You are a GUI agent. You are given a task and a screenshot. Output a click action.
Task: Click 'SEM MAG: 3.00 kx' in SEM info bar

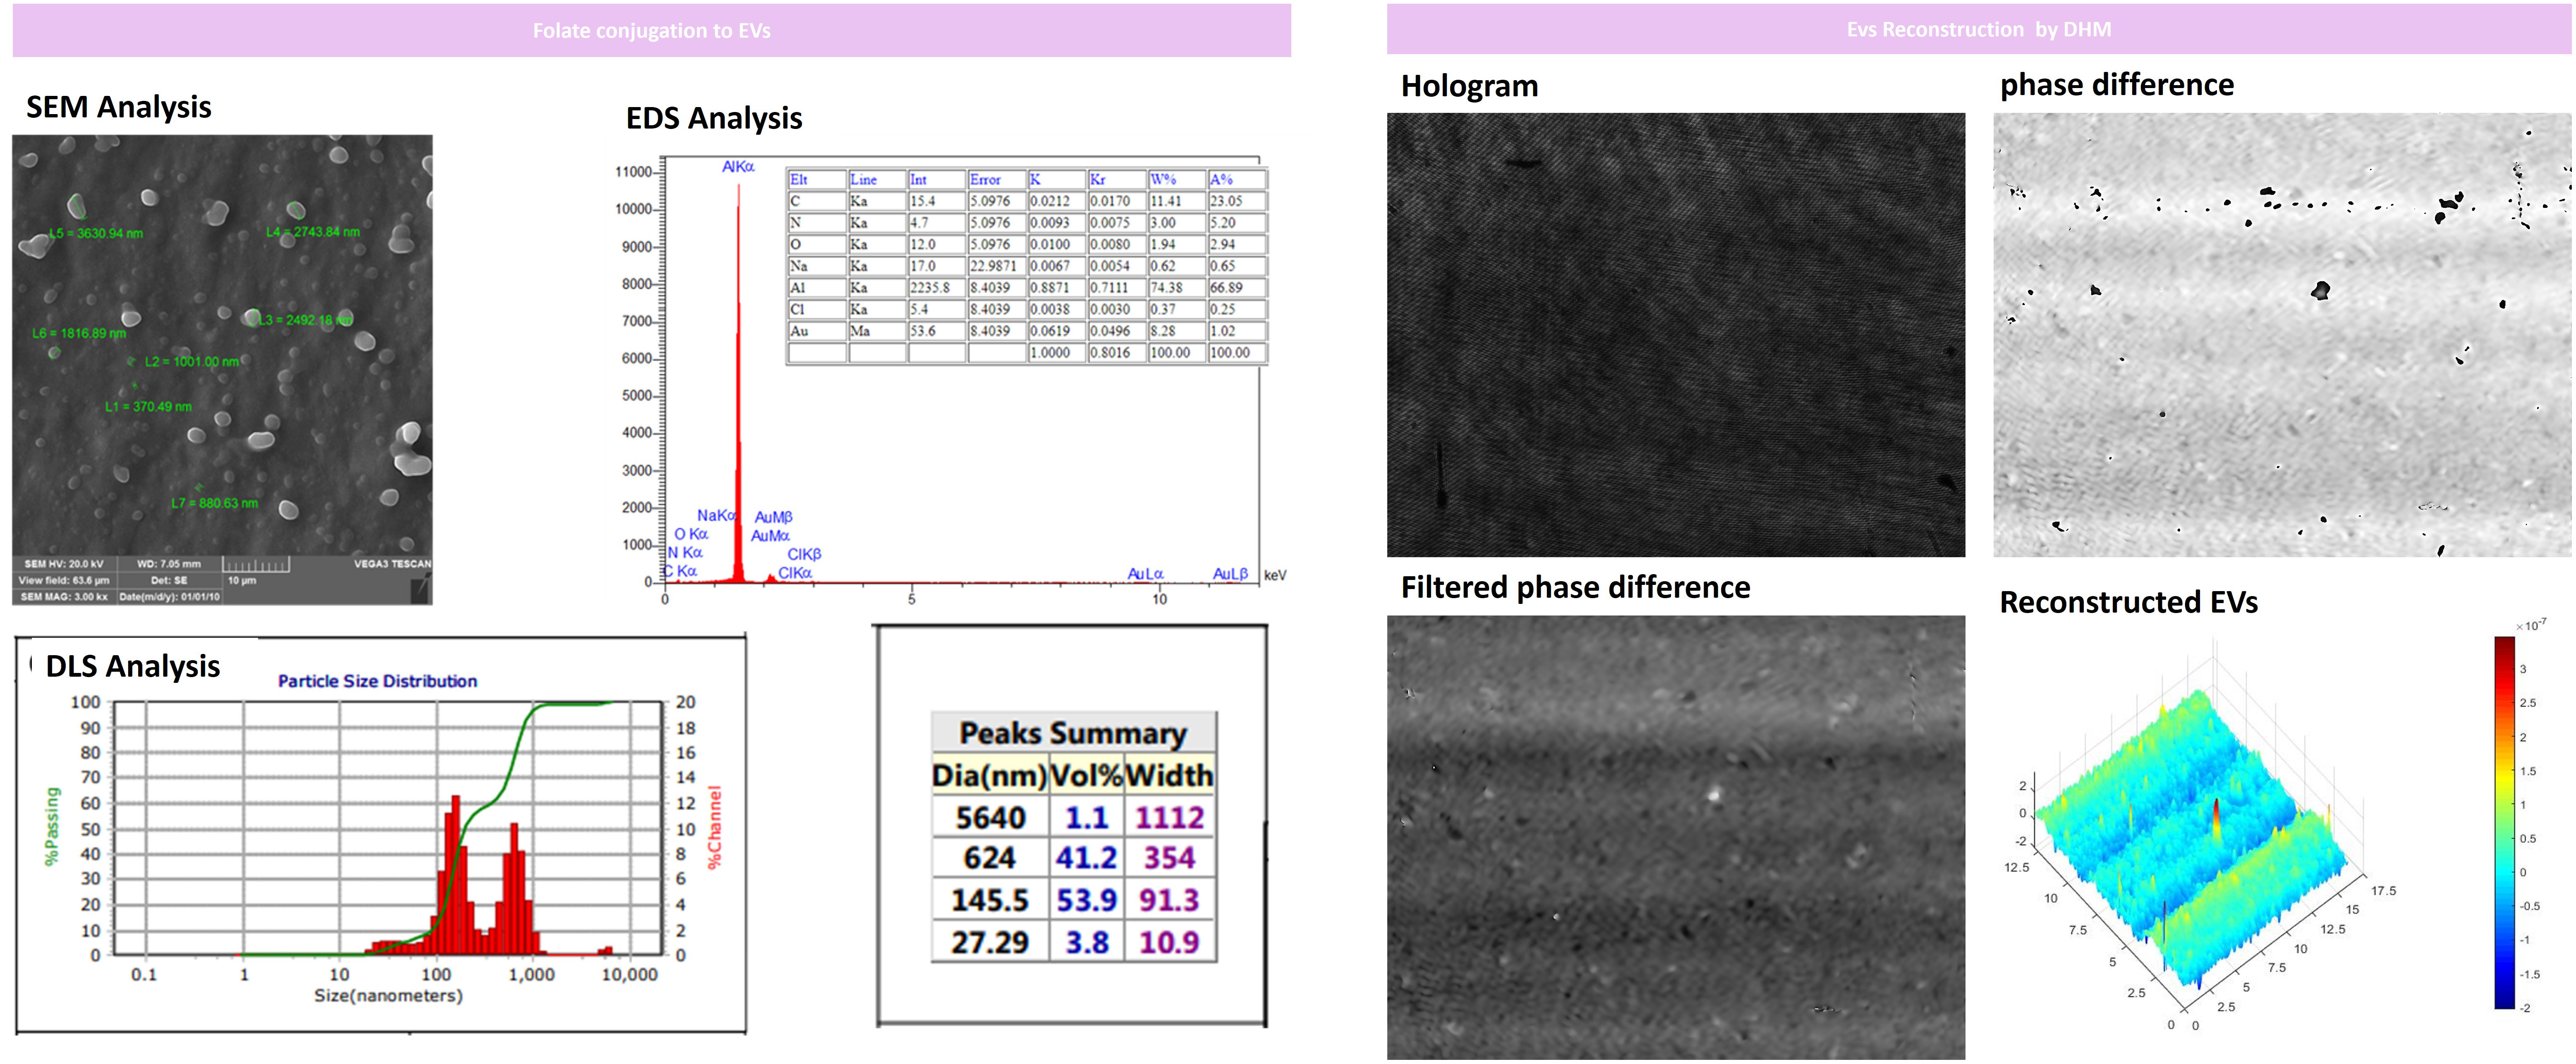point(64,596)
